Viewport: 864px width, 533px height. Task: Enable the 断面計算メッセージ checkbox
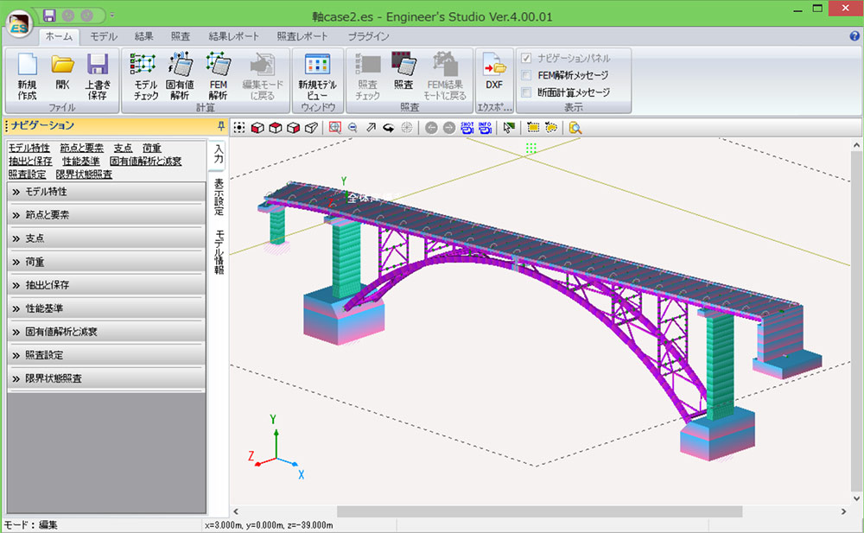(x=526, y=92)
